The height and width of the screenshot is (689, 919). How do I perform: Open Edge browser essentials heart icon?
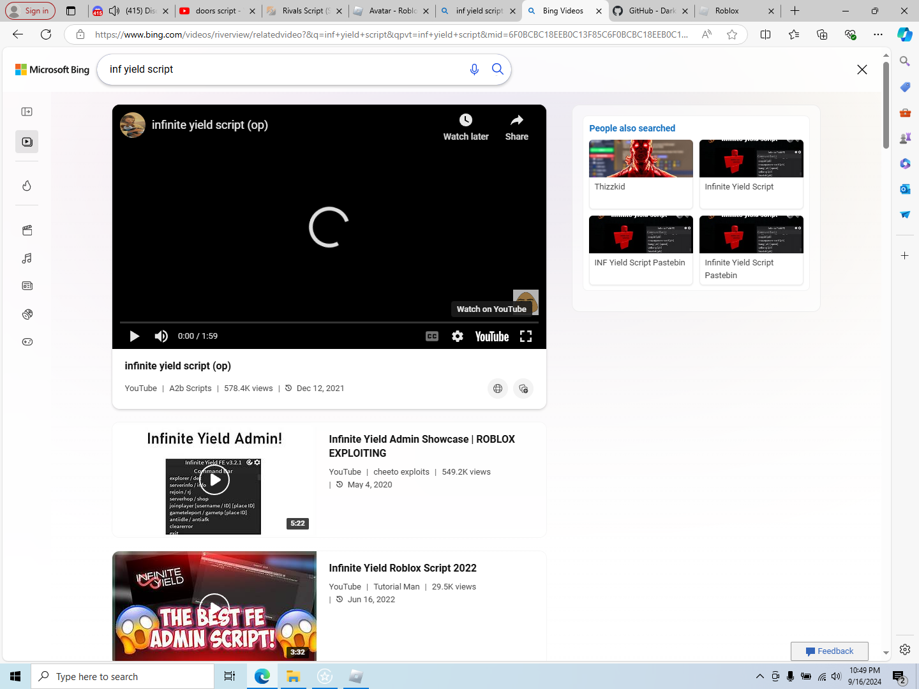click(x=850, y=34)
